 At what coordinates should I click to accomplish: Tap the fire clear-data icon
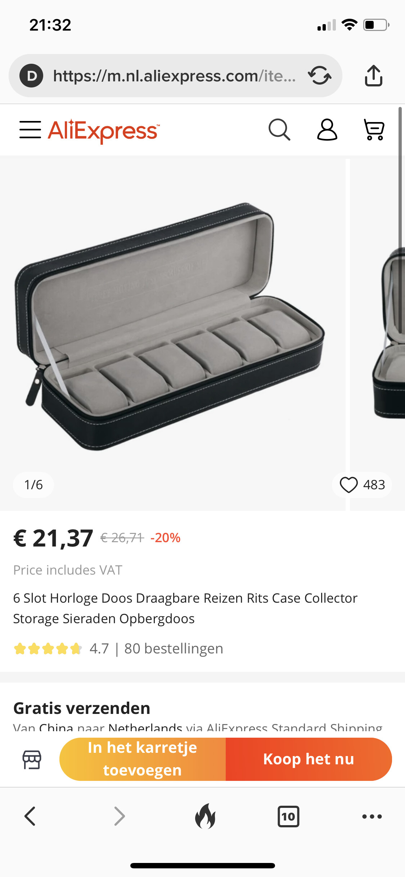[x=205, y=816]
